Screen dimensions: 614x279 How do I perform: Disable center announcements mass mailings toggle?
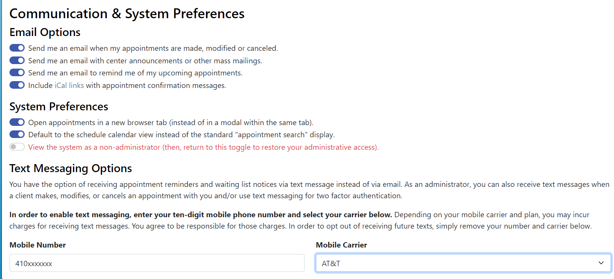(17, 61)
